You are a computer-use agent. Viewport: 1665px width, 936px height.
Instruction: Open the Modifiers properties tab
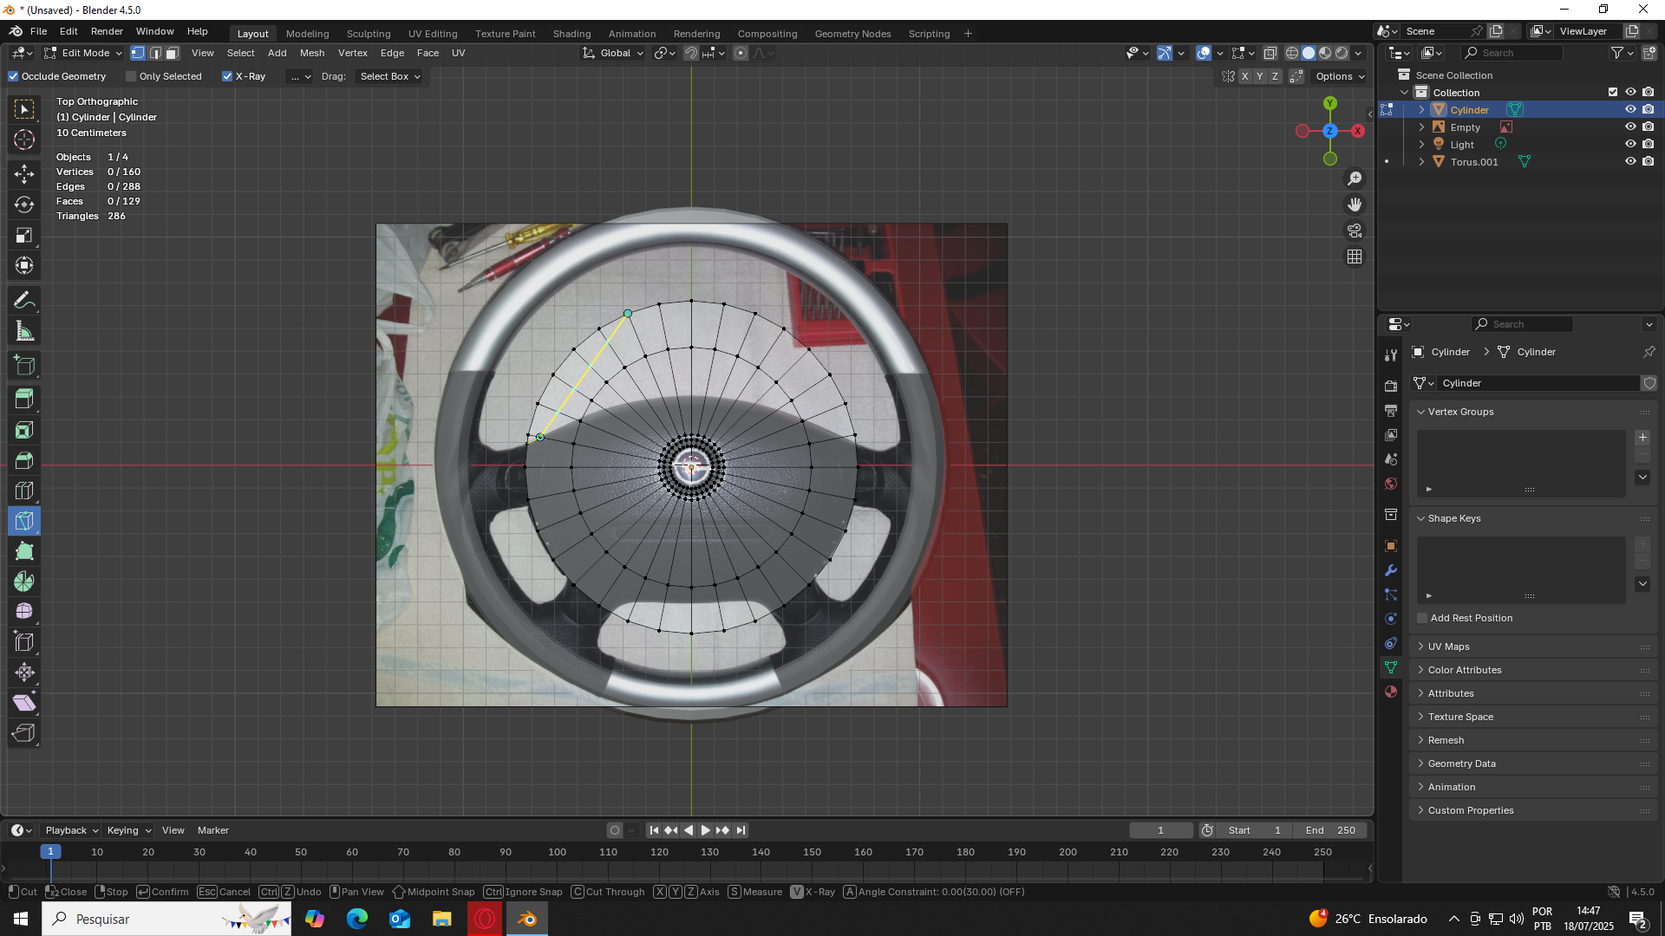[x=1391, y=570]
